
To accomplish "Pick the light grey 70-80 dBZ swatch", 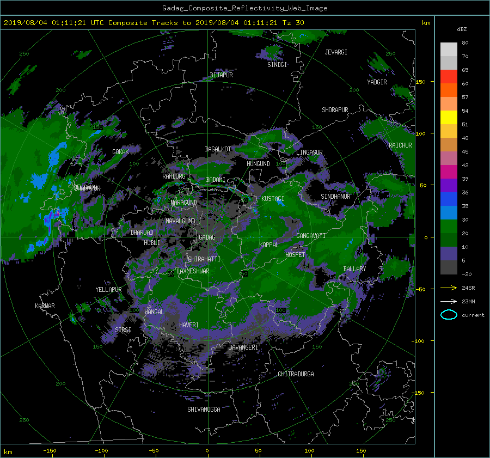I will coord(449,49).
